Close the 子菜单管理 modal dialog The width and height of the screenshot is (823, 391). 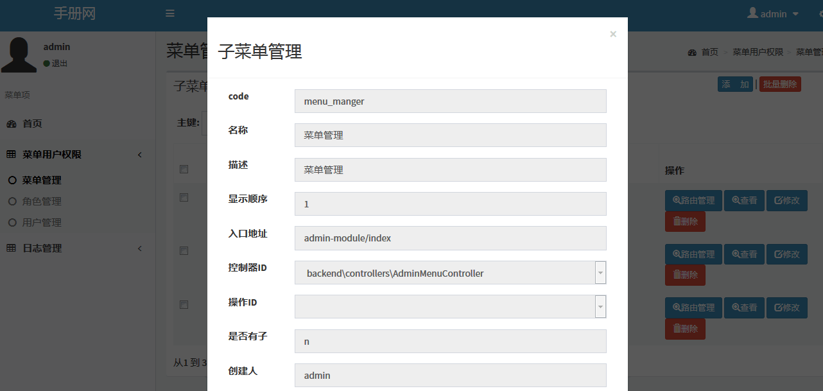click(612, 34)
